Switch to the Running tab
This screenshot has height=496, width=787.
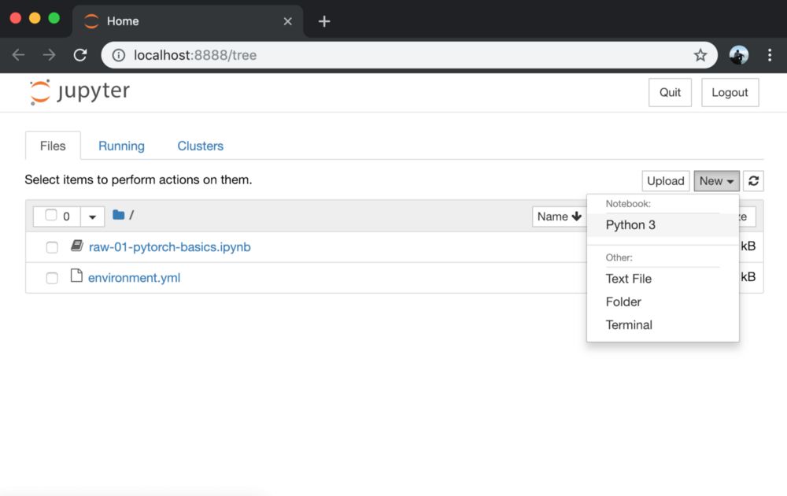(x=121, y=146)
